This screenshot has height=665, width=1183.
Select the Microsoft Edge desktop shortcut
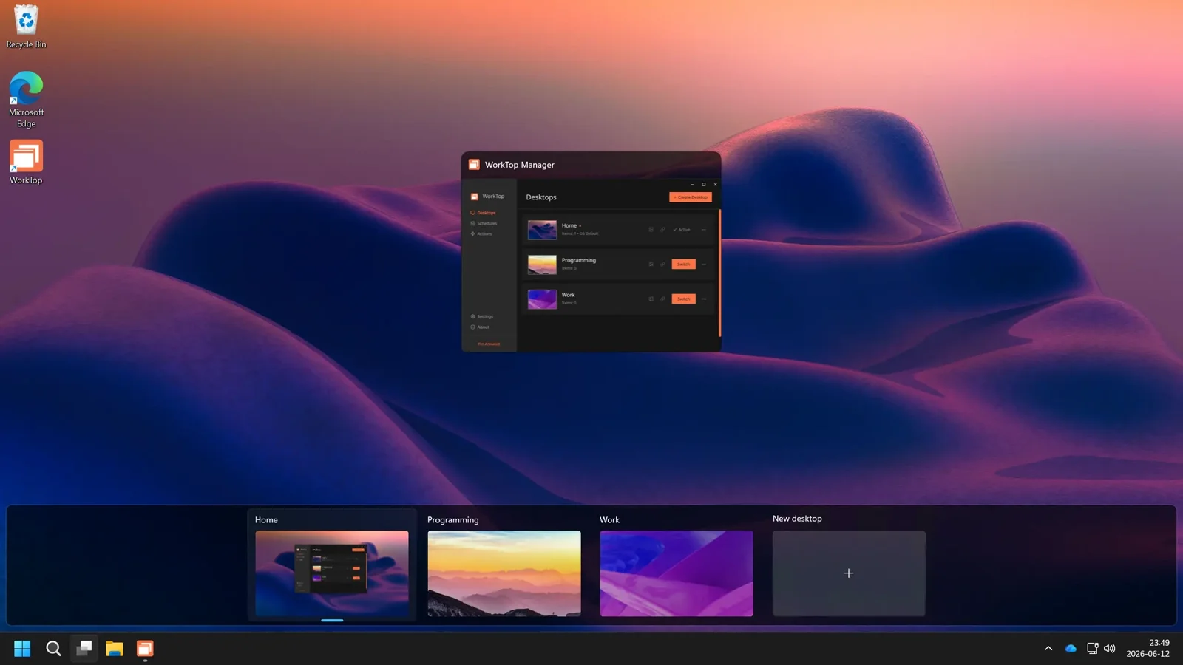(26, 100)
